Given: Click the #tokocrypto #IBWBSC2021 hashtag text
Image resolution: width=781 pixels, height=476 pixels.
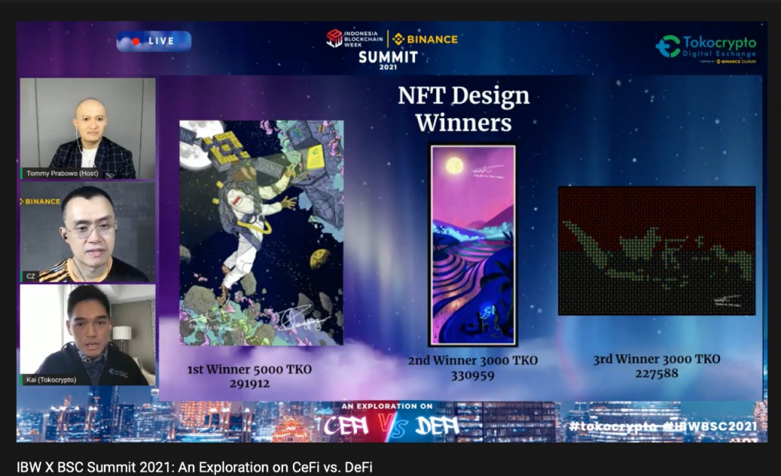Looking at the screenshot, I should [x=662, y=426].
